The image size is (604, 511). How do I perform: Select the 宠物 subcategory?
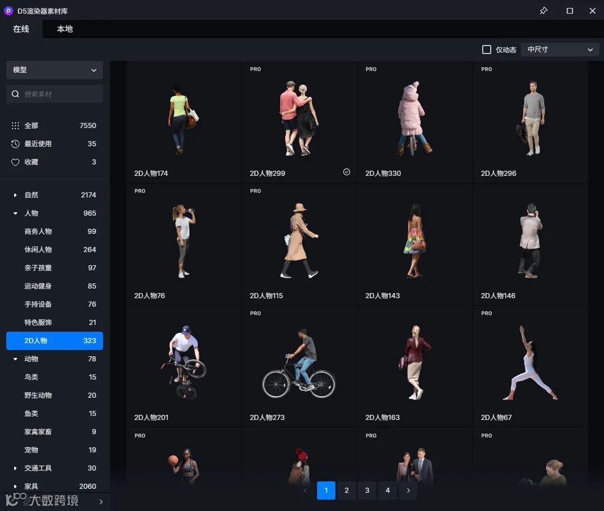pos(55,450)
